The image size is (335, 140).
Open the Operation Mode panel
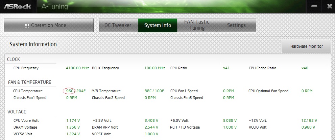pos(49,25)
